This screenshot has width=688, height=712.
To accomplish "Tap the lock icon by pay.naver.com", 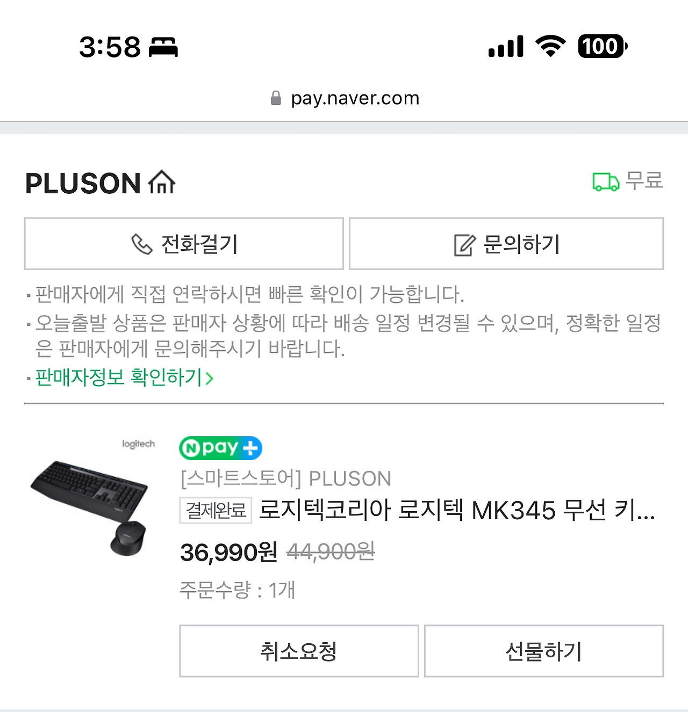I will coord(276,98).
